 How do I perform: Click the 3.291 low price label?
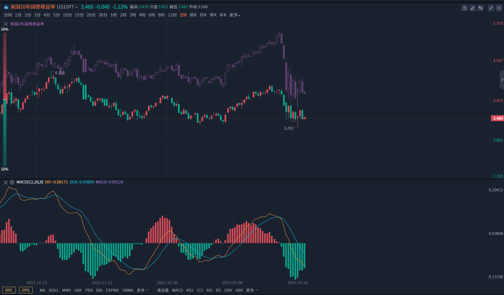pos(289,128)
